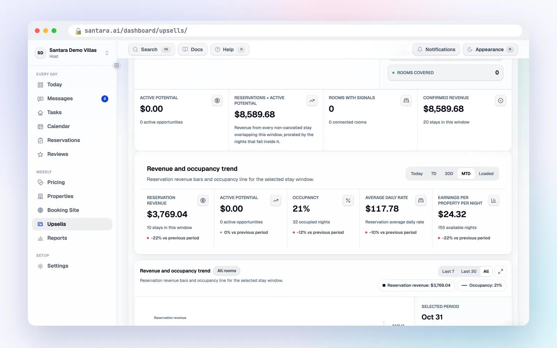The image size is (557, 348).
Task: Click trend arrow icon in Reservations + Active Potential card
Action: [312, 101]
